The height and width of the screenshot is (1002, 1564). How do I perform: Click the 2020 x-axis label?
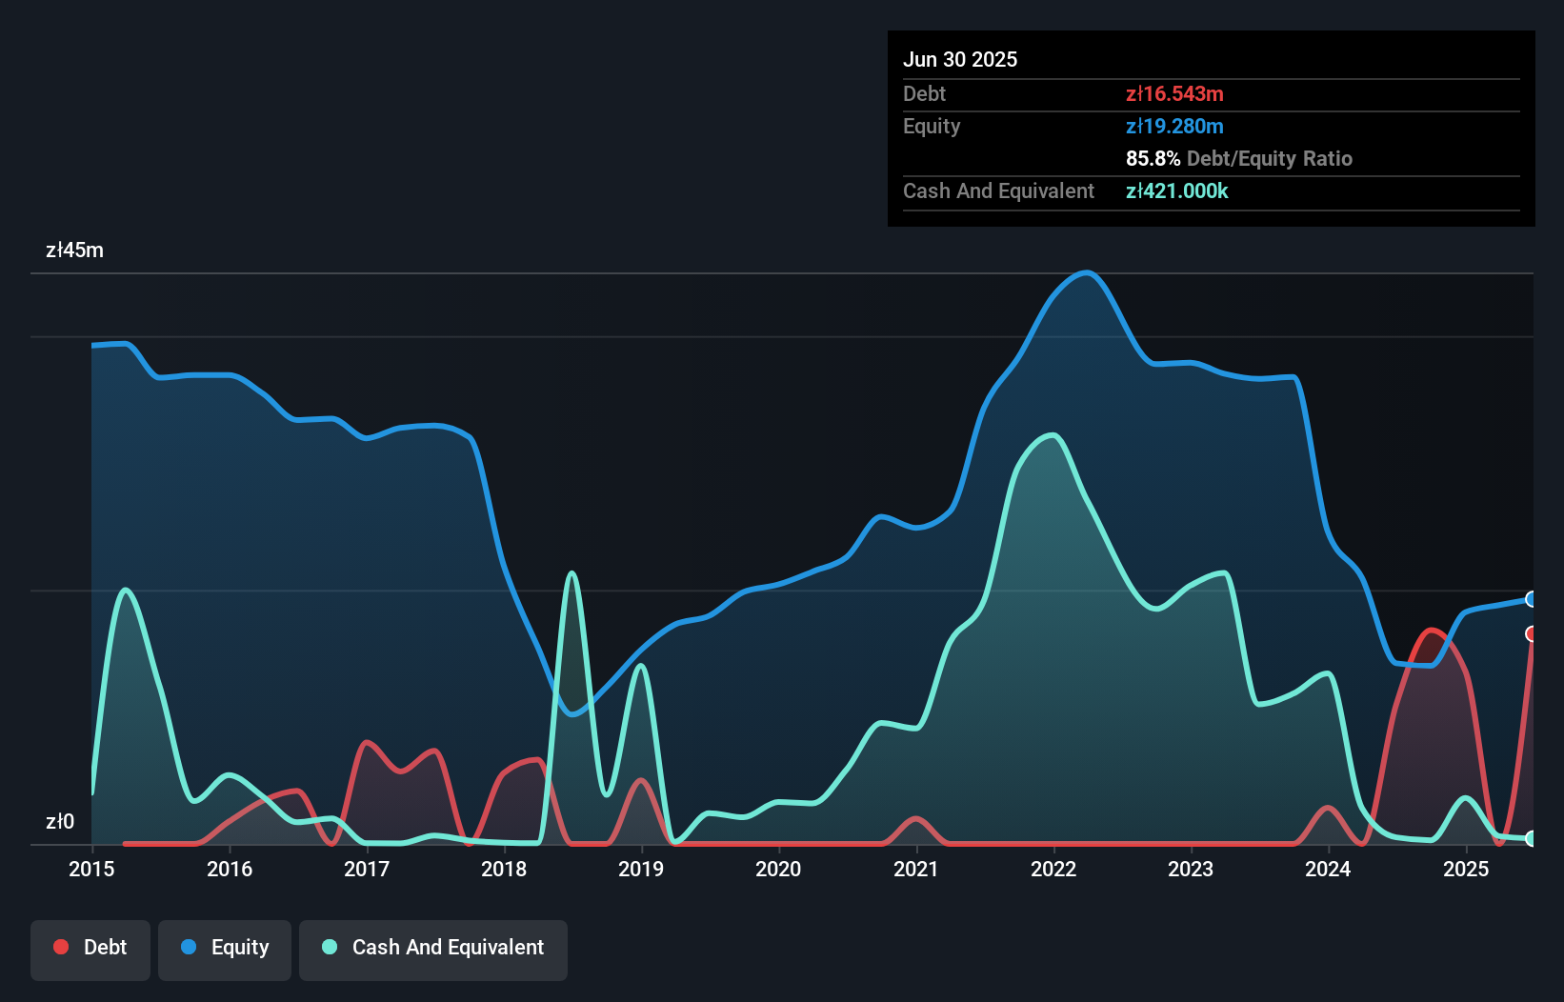778,869
